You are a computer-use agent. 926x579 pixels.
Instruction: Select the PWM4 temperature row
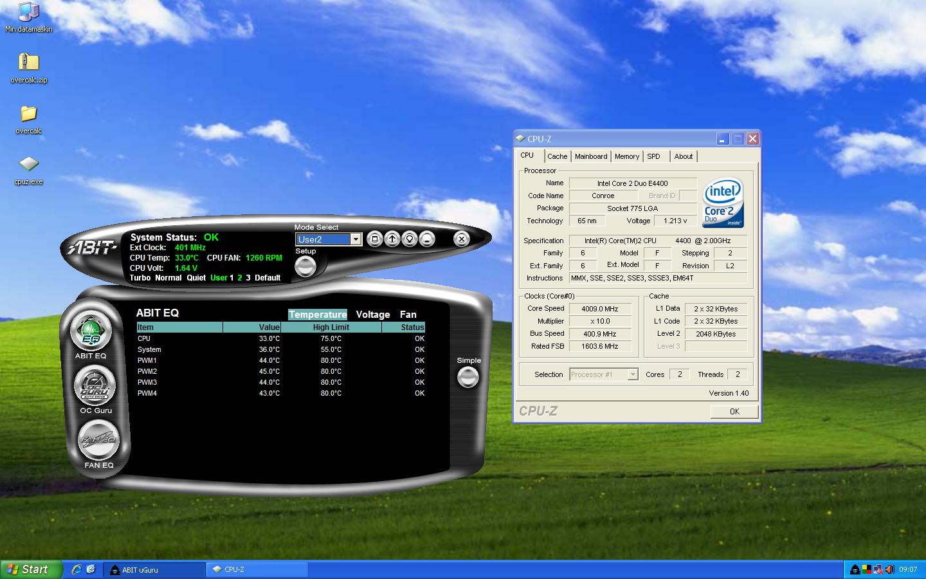pyautogui.click(x=280, y=393)
